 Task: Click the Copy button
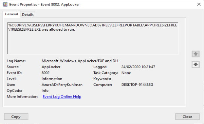[16, 116]
